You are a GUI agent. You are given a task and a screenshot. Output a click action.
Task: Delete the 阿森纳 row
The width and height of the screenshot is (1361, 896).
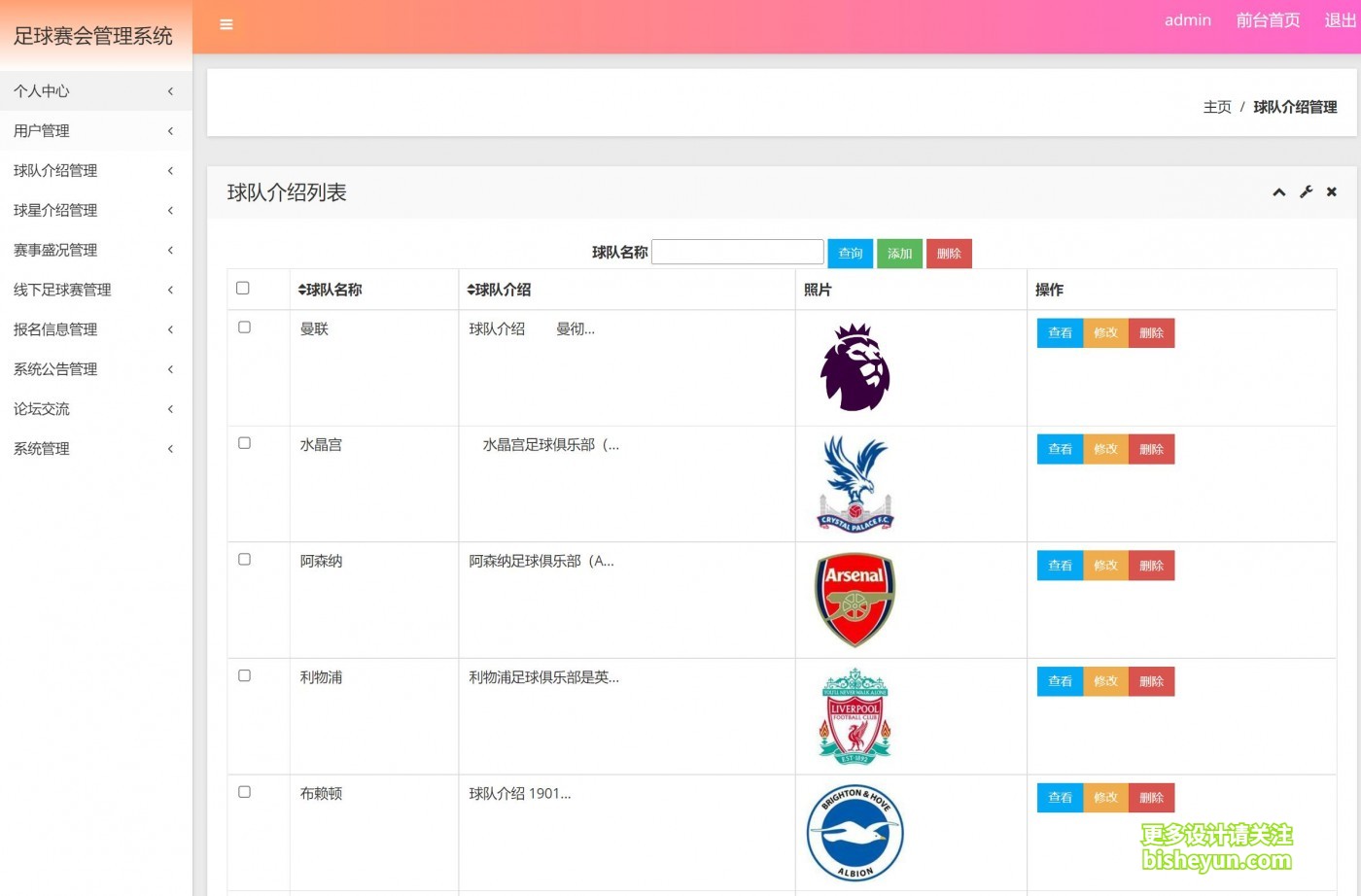pyautogui.click(x=1151, y=565)
